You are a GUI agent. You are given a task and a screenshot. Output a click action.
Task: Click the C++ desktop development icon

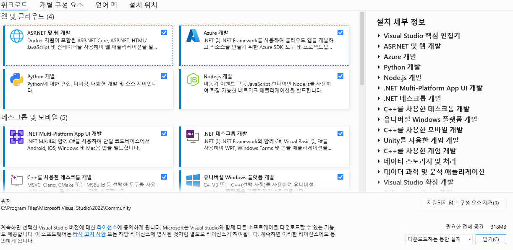(17, 180)
